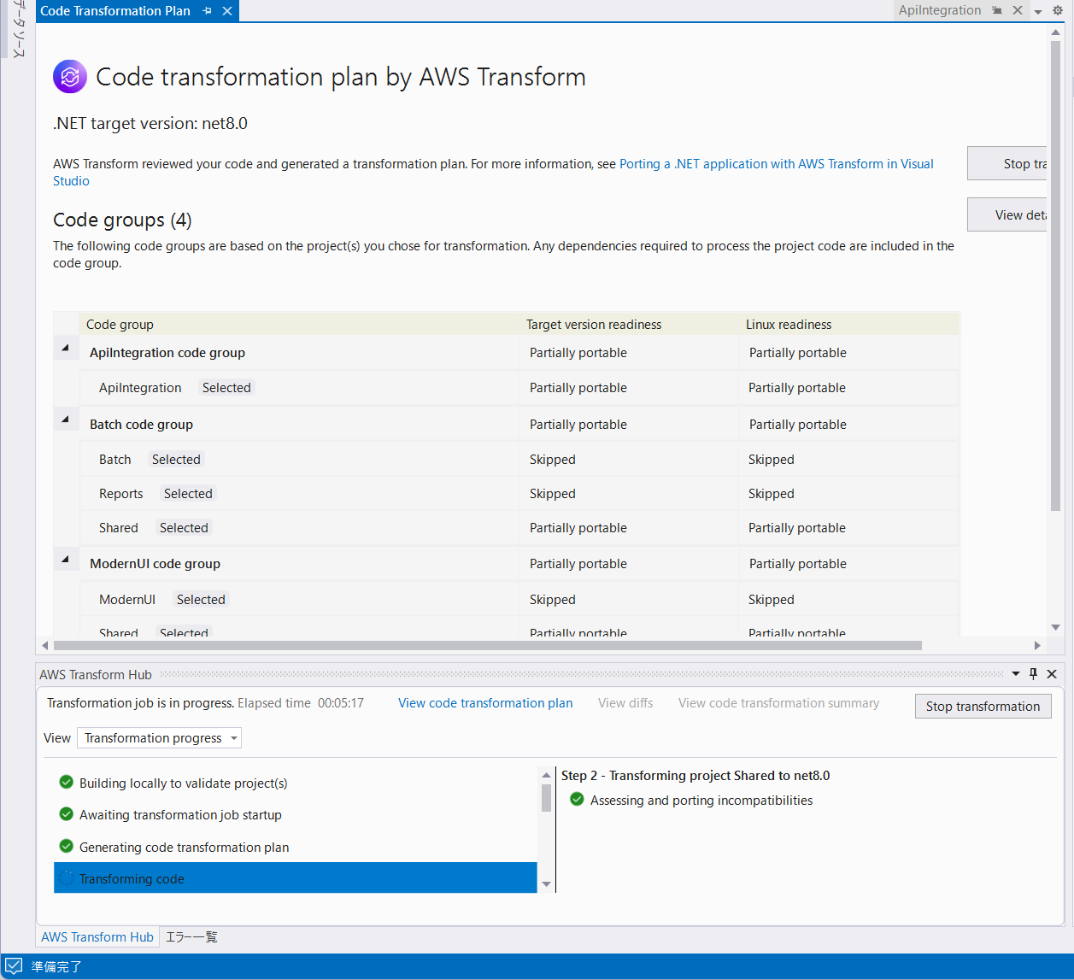
Task: Click the AWS Transform logo icon
Action: click(x=70, y=76)
